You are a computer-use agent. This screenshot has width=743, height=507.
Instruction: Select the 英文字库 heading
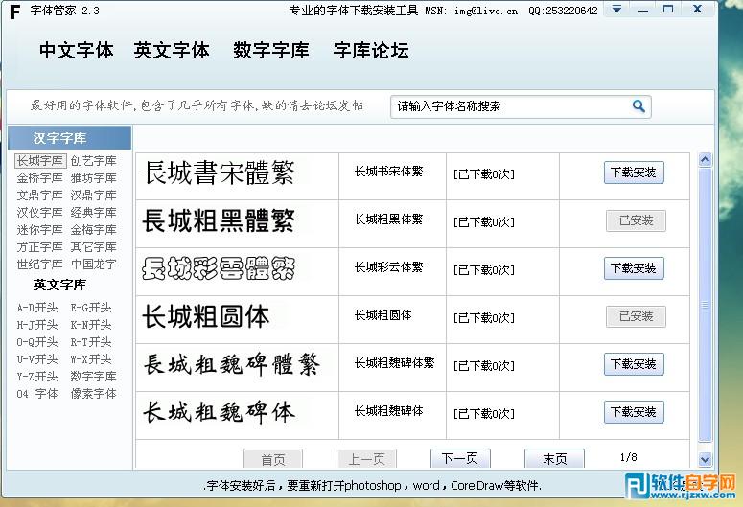(59, 285)
